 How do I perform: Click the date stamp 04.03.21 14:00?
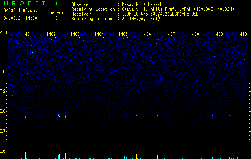click(20, 18)
